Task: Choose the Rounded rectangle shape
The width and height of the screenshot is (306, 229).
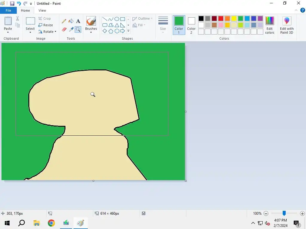Action: pos(105,25)
